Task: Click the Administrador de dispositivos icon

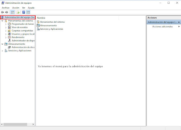Action: click(9, 41)
